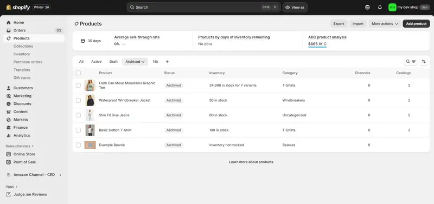Open Gift cards in the sidebar

click(22, 78)
